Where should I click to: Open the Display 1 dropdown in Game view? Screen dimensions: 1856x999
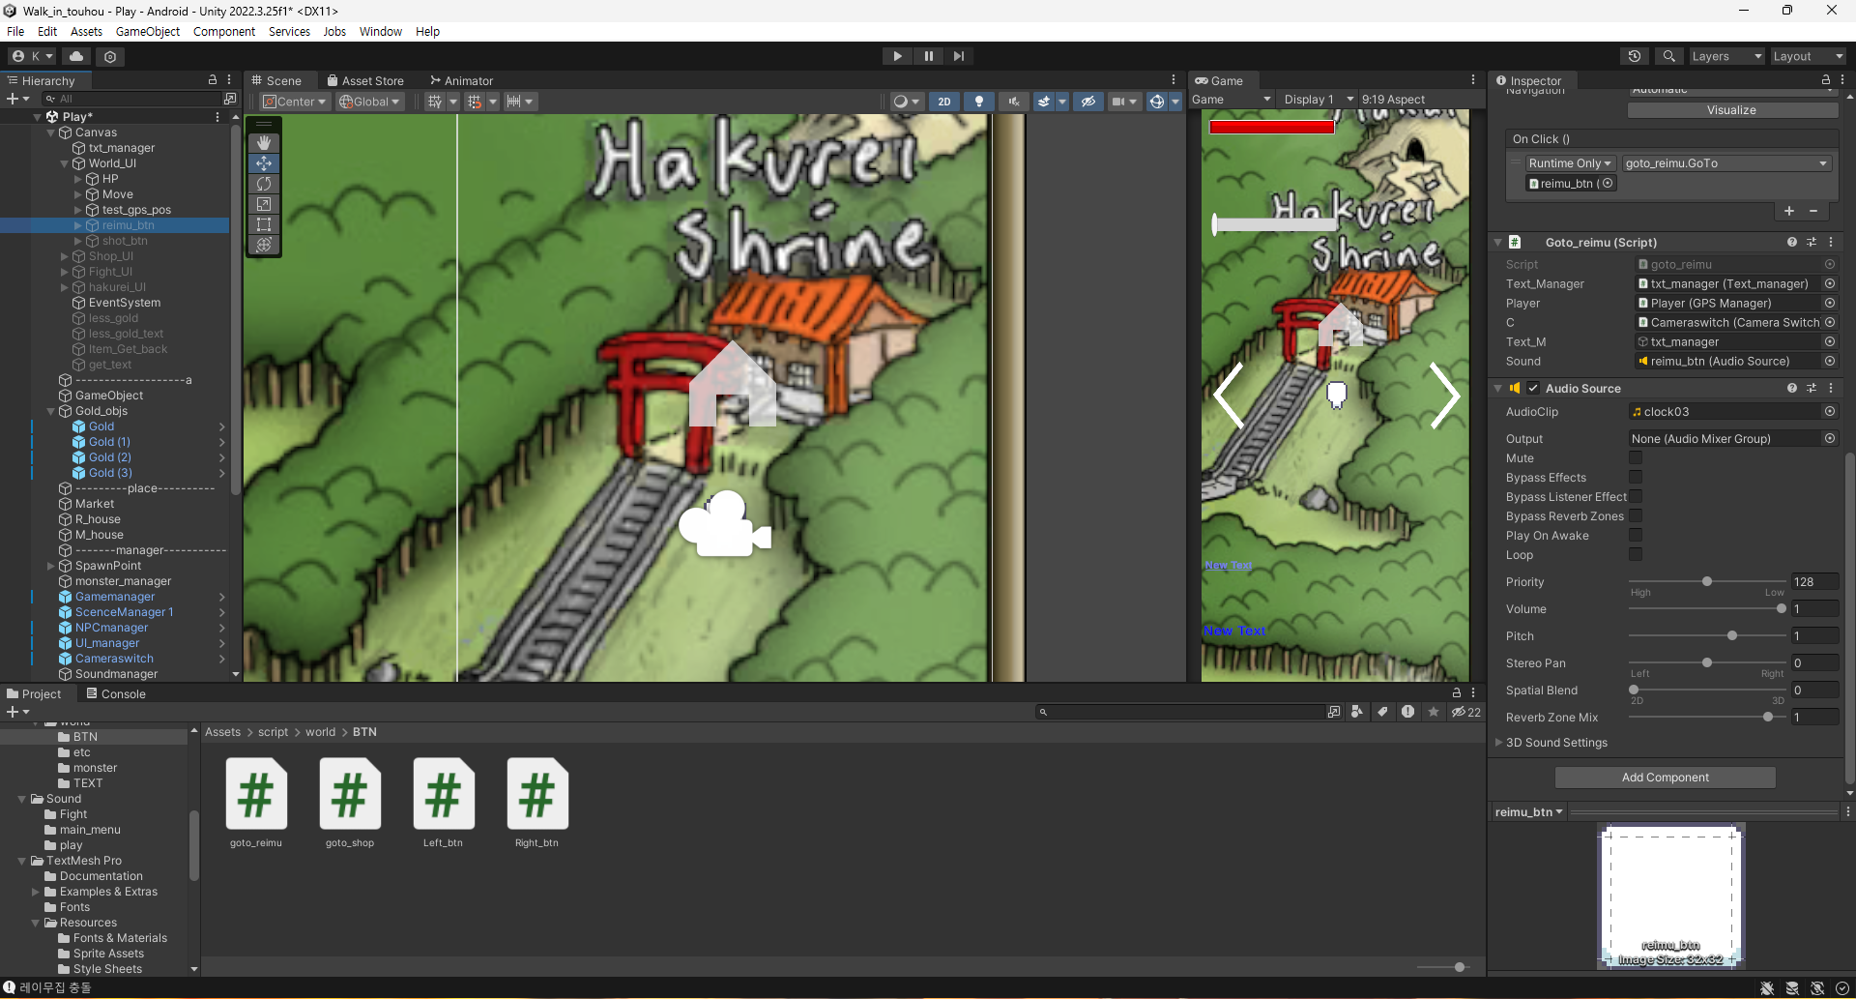(1319, 100)
